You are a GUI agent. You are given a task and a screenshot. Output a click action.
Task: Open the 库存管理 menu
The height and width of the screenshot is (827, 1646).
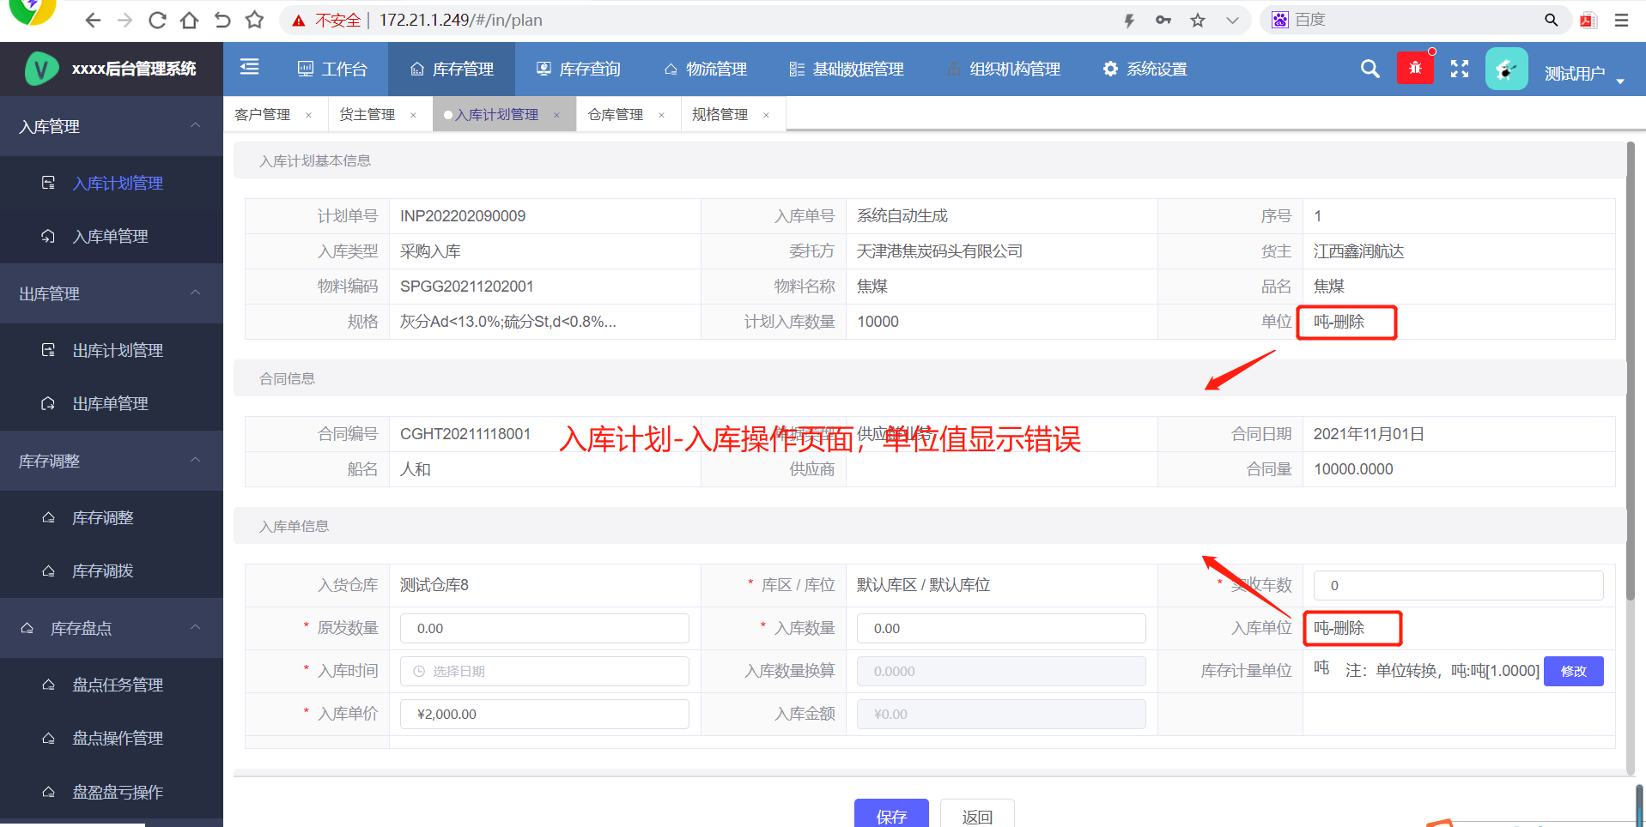point(452,69)
